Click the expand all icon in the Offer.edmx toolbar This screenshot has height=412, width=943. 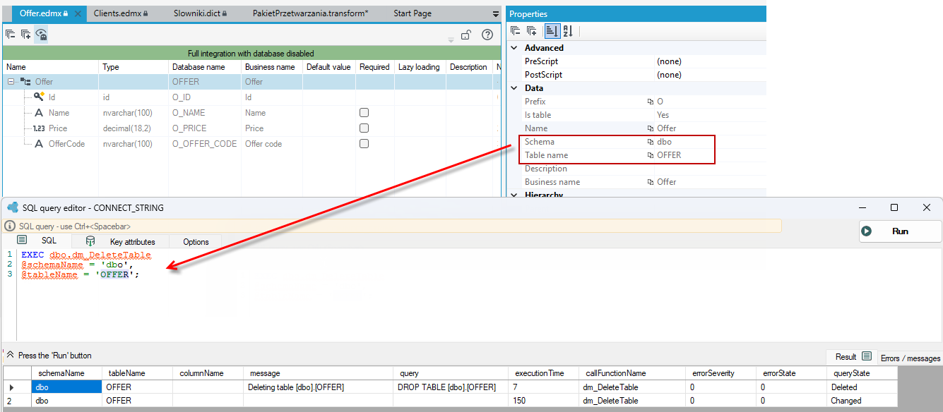[x=26, y=34]
